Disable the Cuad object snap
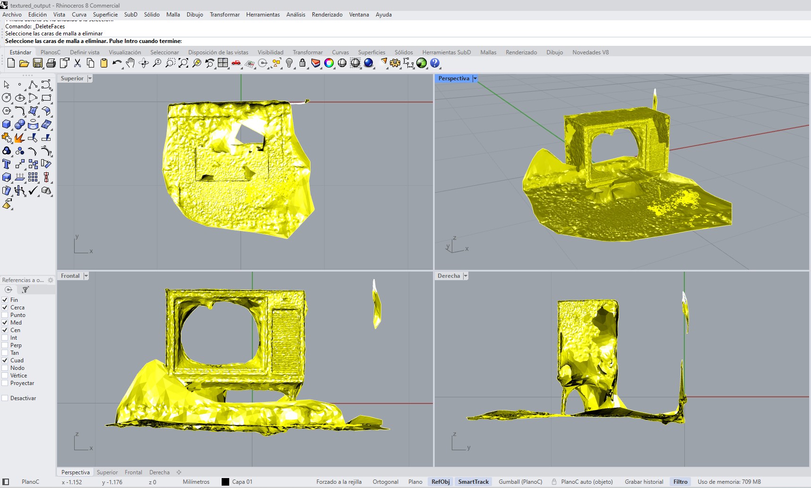This screenshot has width=811, height=488. coord(4,360)
